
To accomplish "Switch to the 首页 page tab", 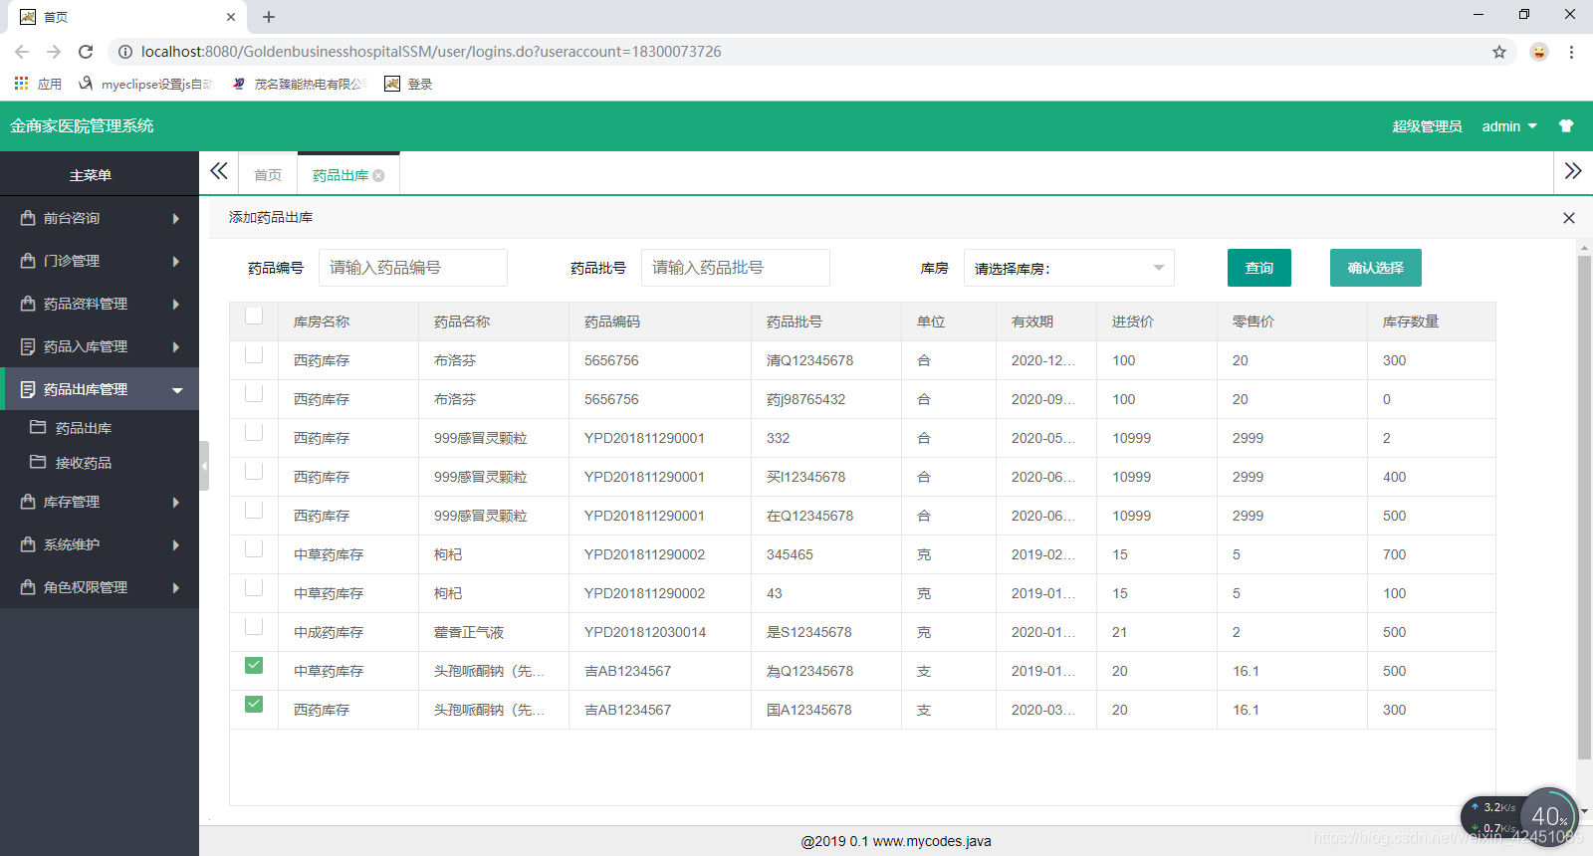I will [268, 175].
